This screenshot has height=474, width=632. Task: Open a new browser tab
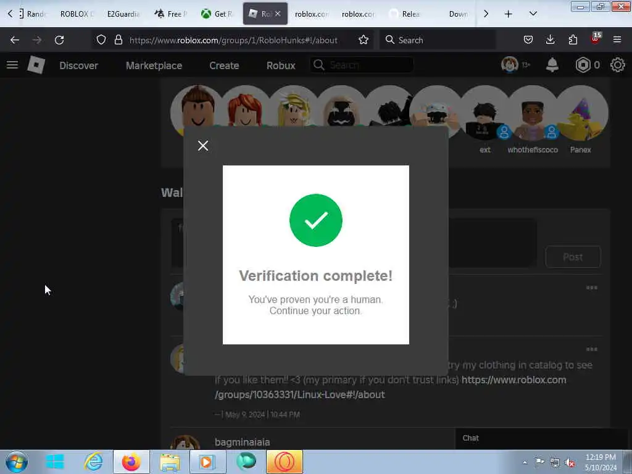(x=509, y=14)
